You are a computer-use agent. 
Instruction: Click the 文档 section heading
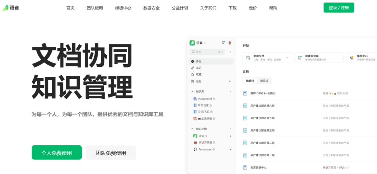click(246, 72)
